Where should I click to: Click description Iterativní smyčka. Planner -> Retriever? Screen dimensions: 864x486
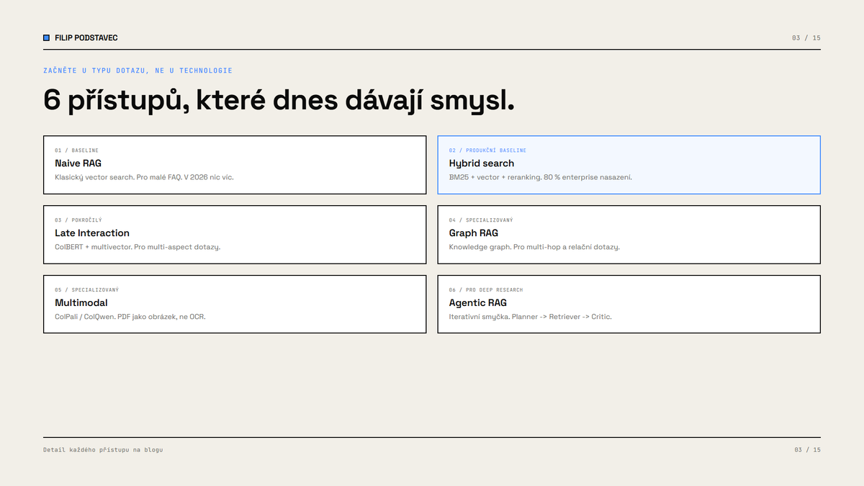tap(531, 317)
